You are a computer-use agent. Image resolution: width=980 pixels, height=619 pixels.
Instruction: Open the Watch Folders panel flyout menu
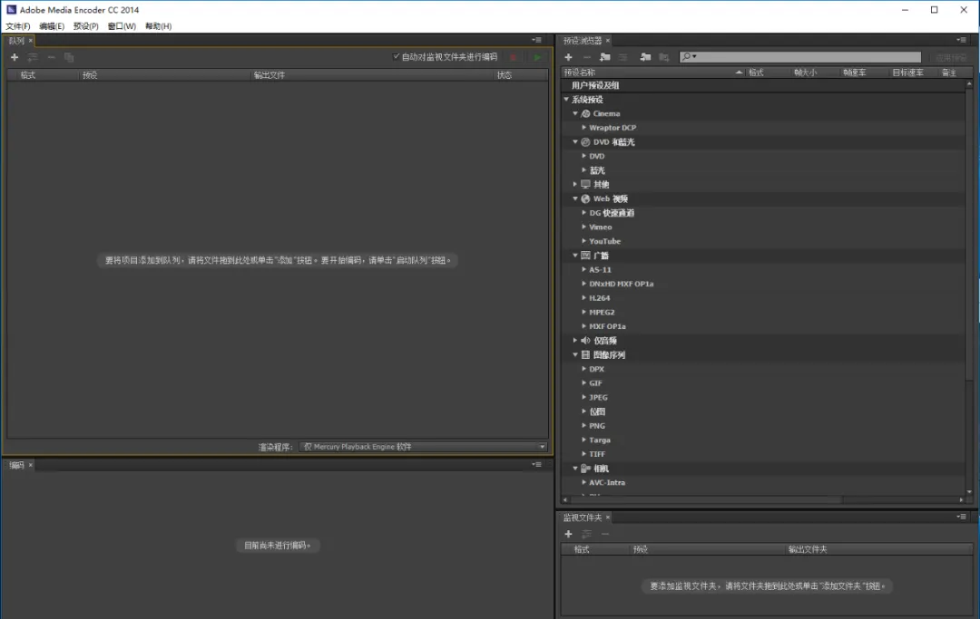tap(961, 517)
